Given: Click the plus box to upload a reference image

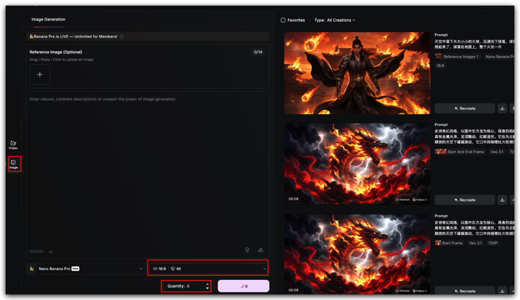Looking at the screenshot, I should [x=40, y=75].
